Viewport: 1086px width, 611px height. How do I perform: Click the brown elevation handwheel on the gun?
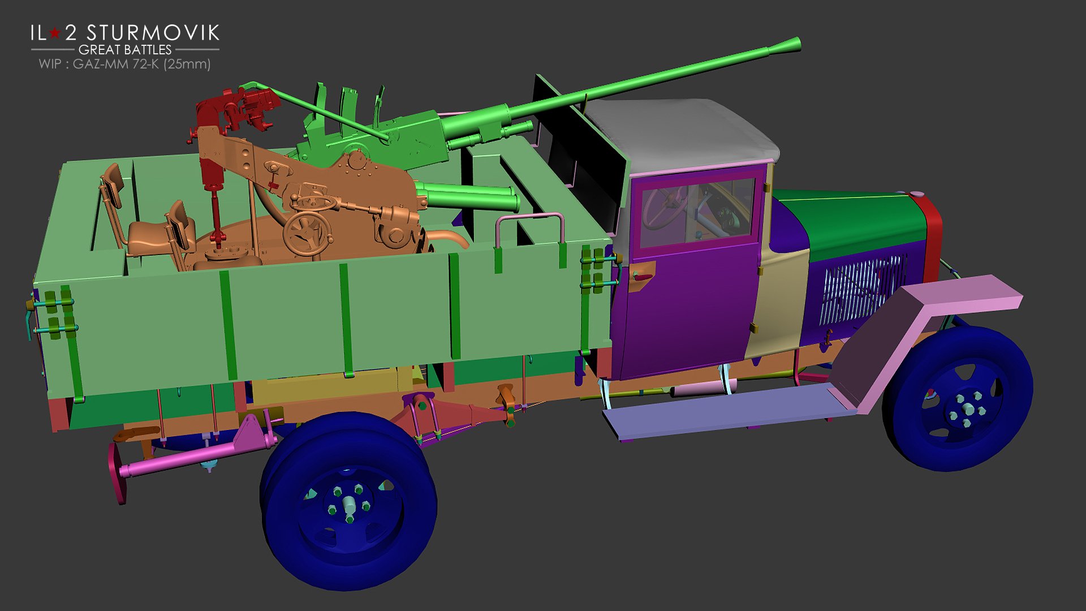point(307,233)
